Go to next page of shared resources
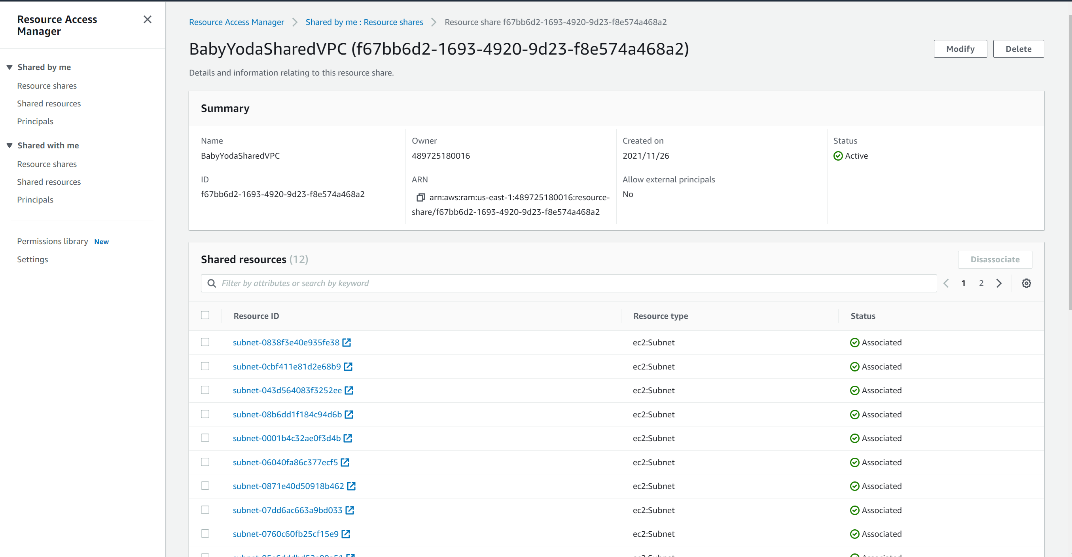 point(999,283)
